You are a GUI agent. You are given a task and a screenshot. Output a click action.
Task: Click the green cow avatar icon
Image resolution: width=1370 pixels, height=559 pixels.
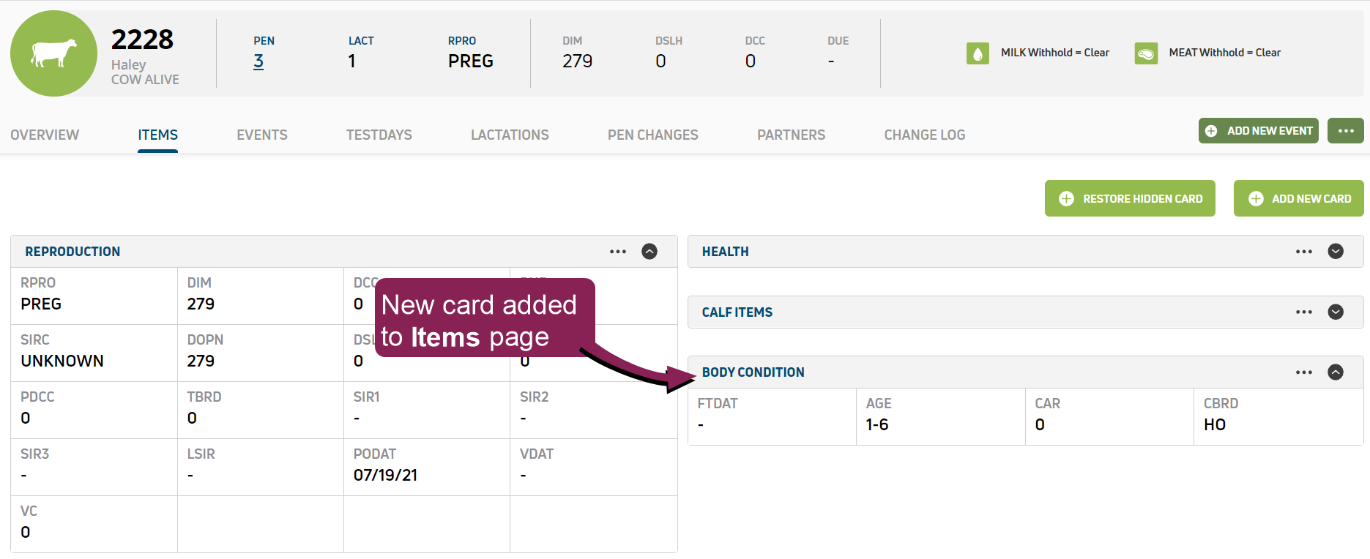[x=53, y=53]
